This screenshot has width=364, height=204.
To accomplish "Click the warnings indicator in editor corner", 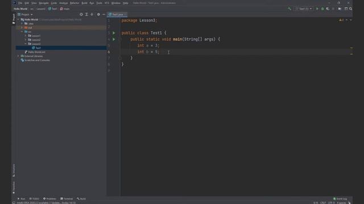I will click(x=341, y=20).
